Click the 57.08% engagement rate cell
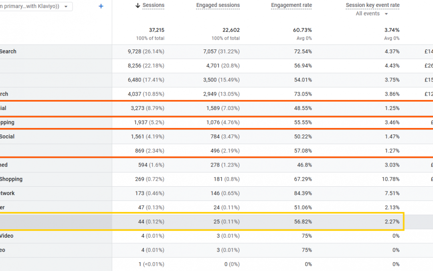The height and width of the screenshot is (271, 433). 302,151
